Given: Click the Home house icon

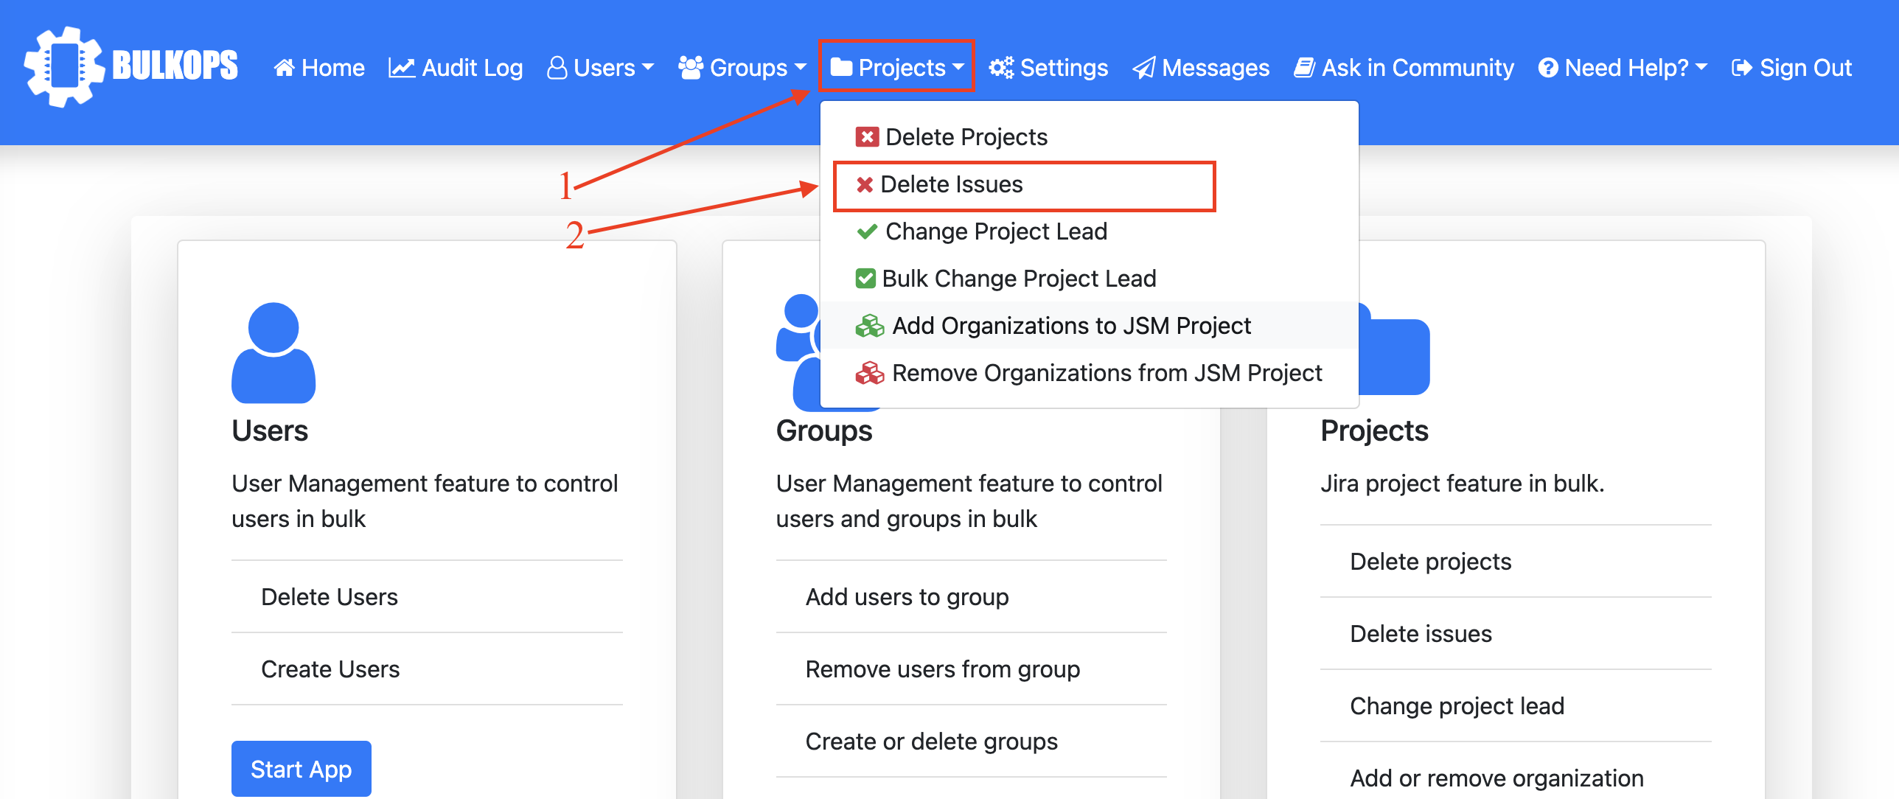Looking at the screenshot, I should [x=284, y=68].
